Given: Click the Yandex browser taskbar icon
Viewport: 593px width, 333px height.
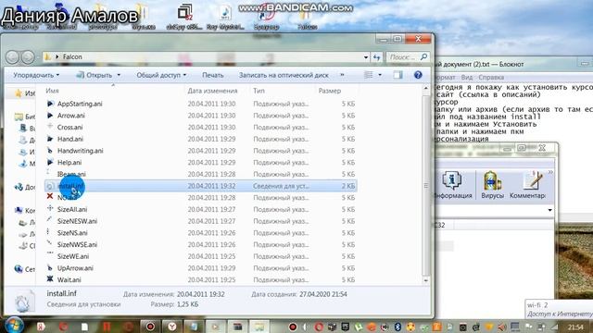Looking at the screenshot, I should click(x=172, y=327).
